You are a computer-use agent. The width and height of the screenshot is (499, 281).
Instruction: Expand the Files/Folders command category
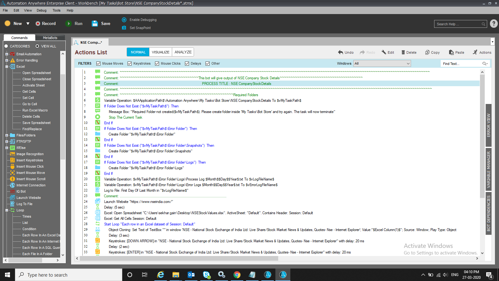point(7,135)
